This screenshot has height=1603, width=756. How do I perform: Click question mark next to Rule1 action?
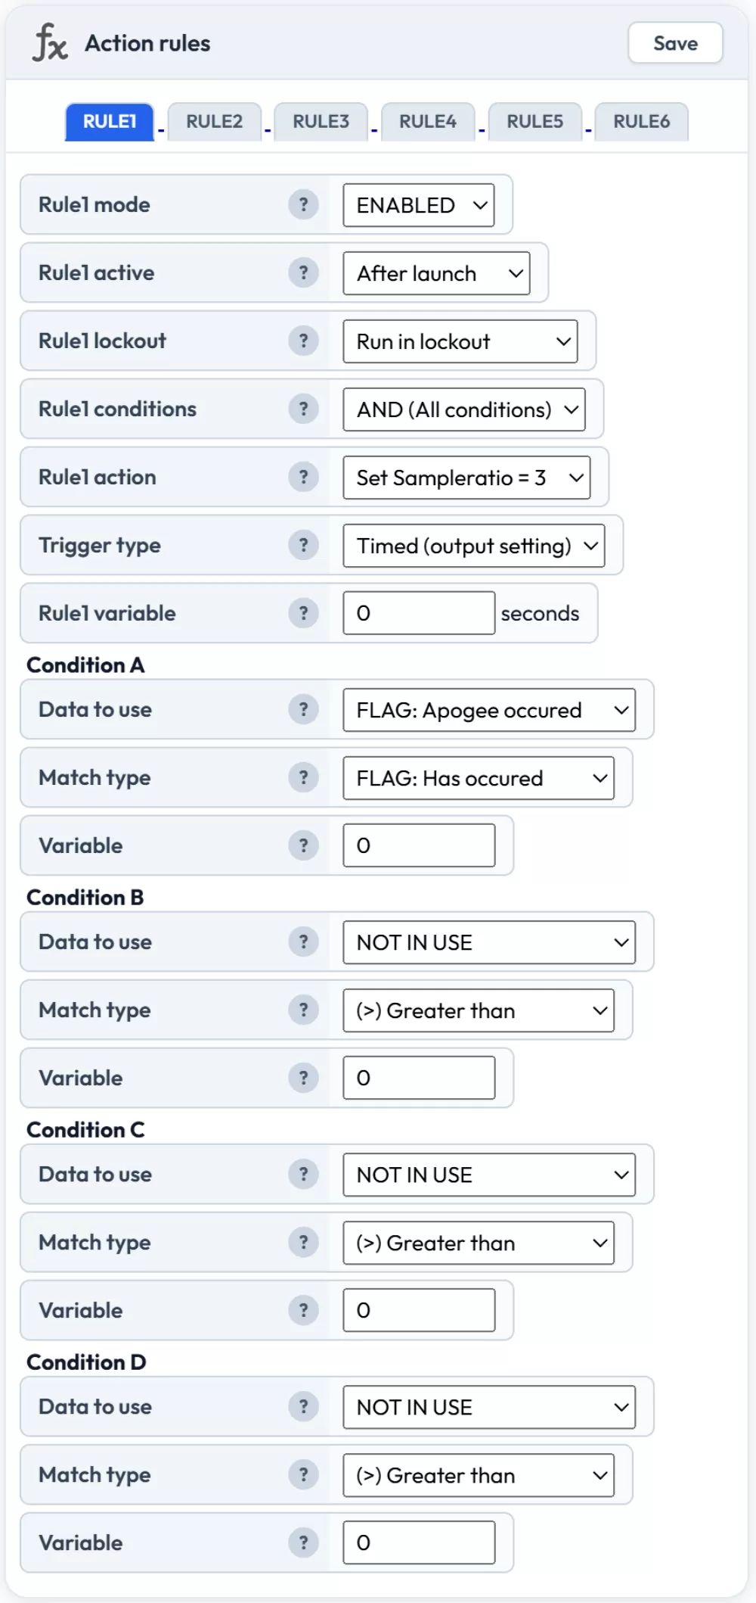pyautogui.click(x=303, y=477)
